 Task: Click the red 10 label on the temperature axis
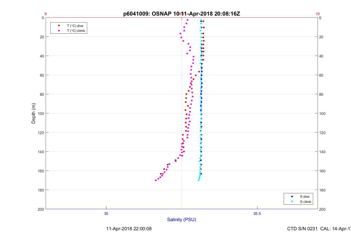pyautogui.click(x=318, y=14)
